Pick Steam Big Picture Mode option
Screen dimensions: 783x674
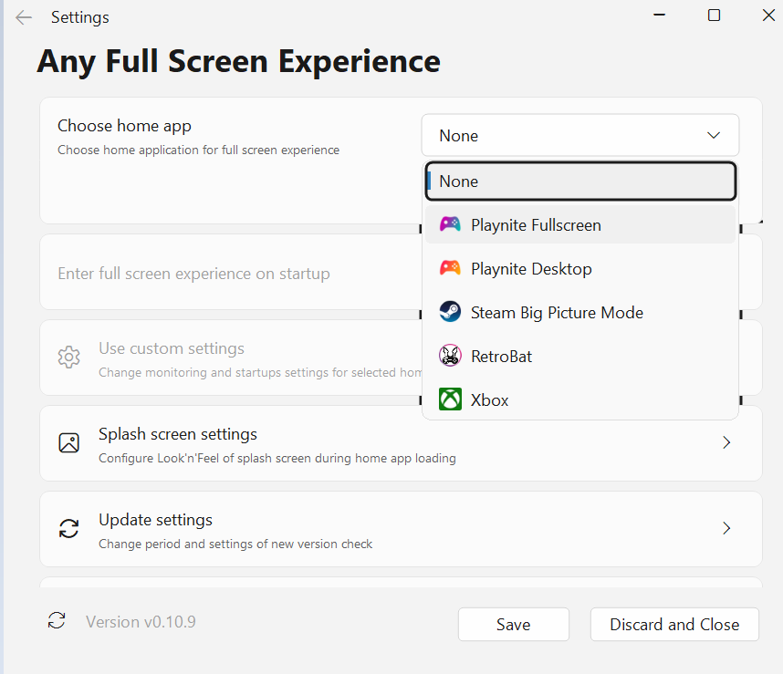[x=580, y=312]
